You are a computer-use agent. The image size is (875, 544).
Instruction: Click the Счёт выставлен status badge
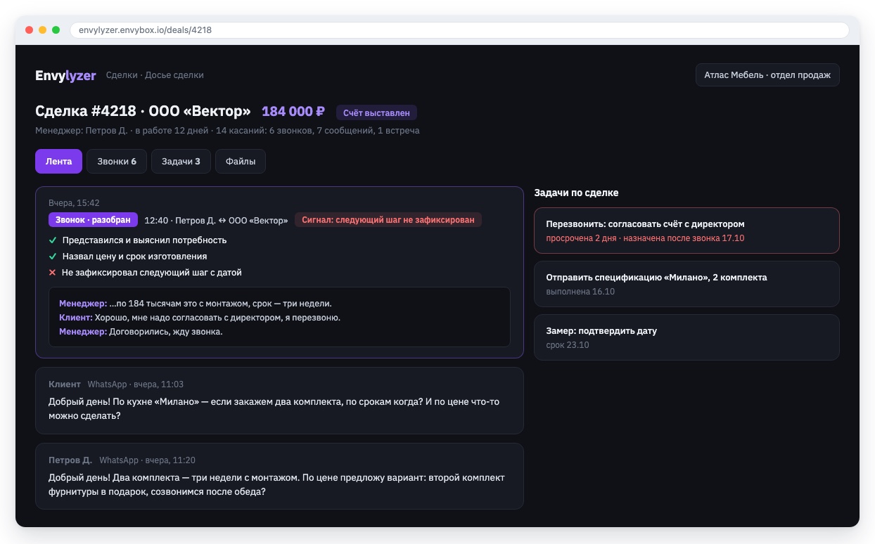[376, 112]
